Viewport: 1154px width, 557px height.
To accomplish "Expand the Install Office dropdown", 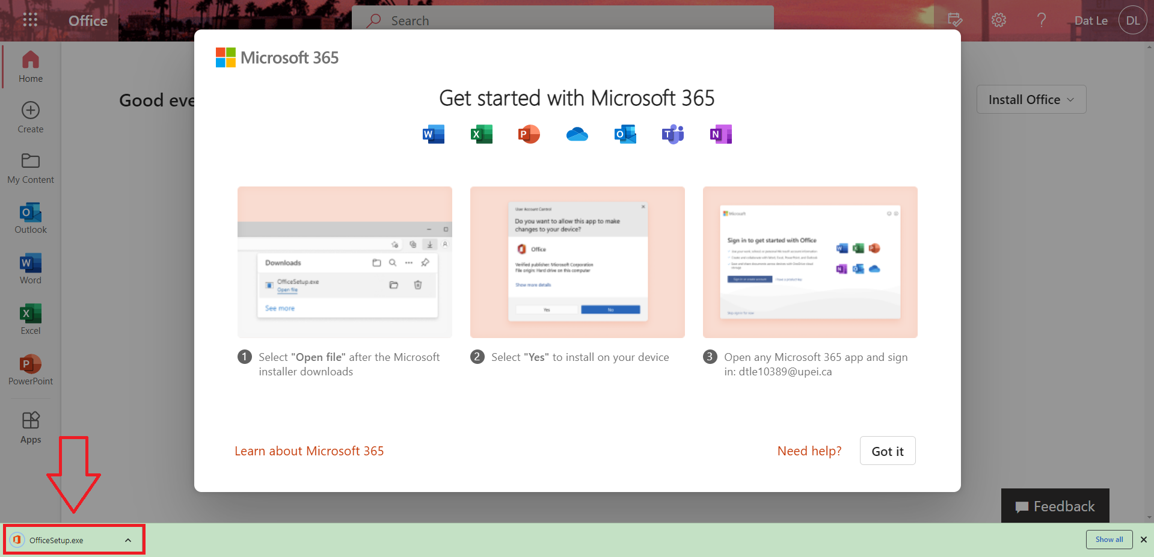I will point(1031,99).
